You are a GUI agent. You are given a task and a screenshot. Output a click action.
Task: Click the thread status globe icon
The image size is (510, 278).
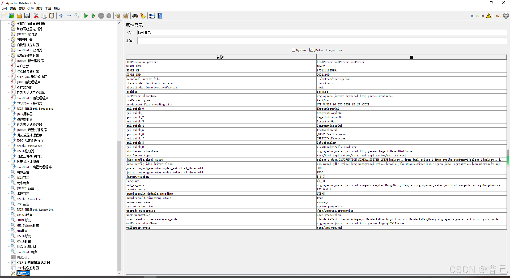(506, 16)
